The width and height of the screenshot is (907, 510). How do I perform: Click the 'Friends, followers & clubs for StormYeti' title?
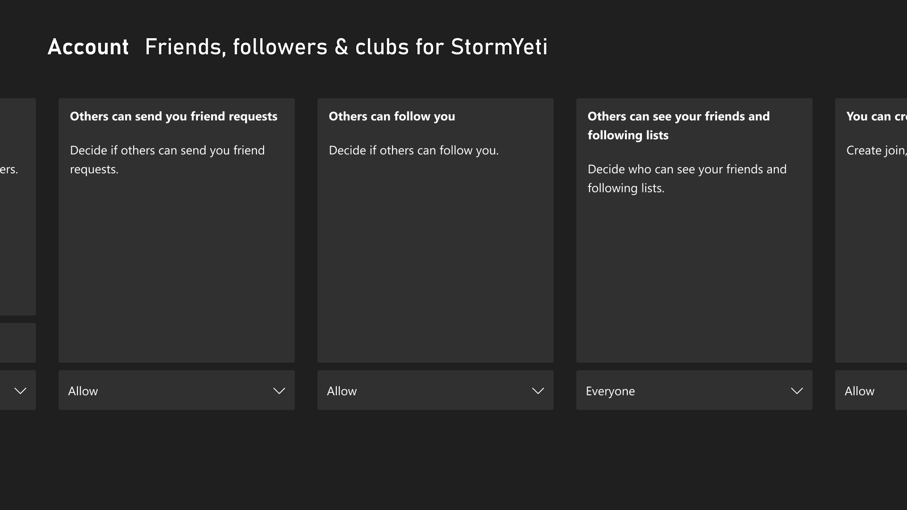346,47
